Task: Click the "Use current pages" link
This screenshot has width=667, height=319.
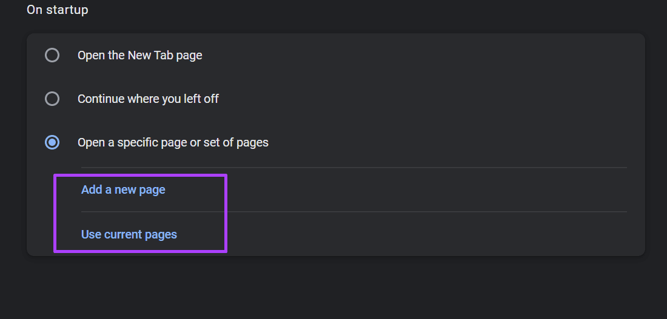Action: (129, 234)
